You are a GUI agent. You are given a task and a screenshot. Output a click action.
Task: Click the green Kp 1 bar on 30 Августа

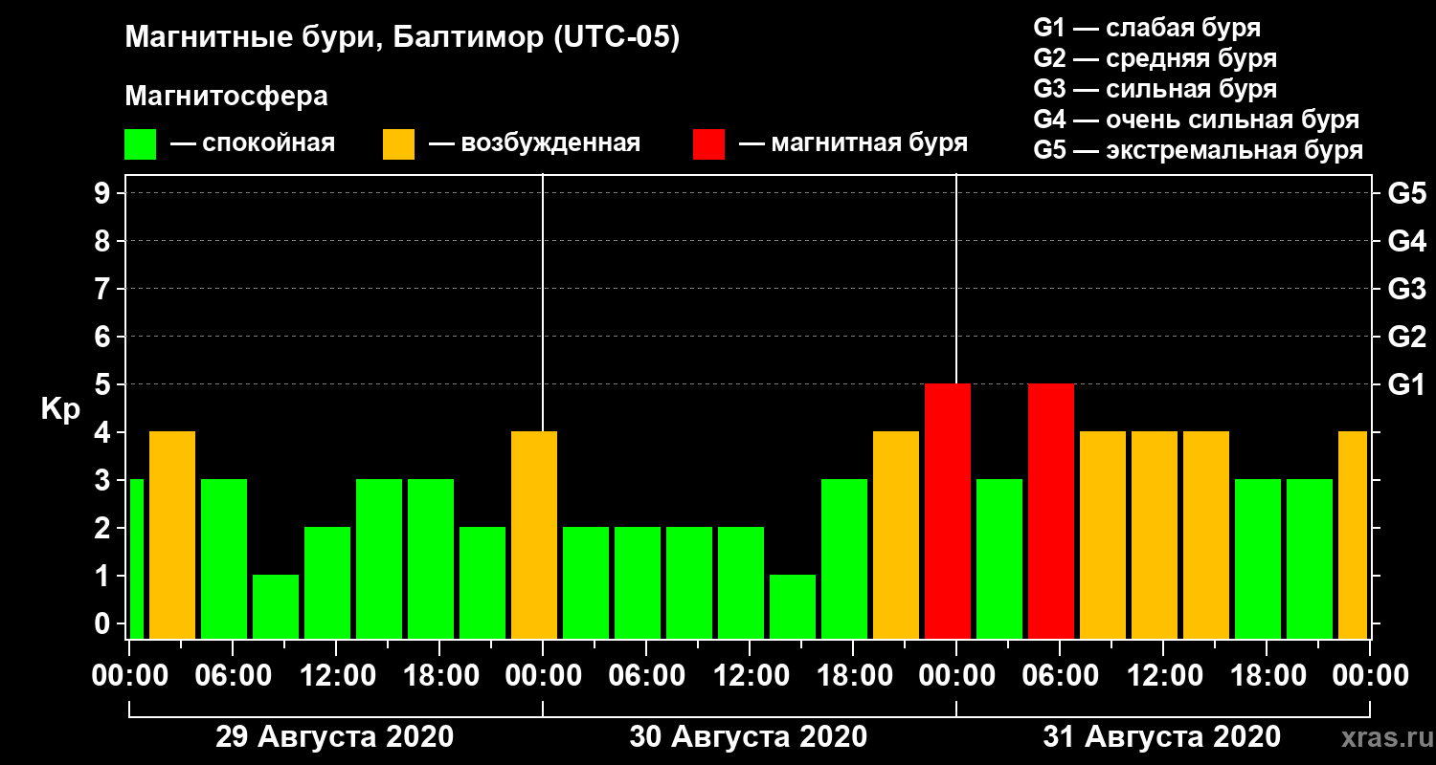[793, 606]
